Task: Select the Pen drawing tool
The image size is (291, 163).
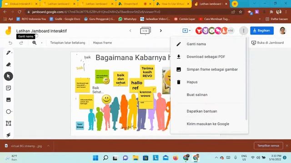Action: tap(8, 53)
